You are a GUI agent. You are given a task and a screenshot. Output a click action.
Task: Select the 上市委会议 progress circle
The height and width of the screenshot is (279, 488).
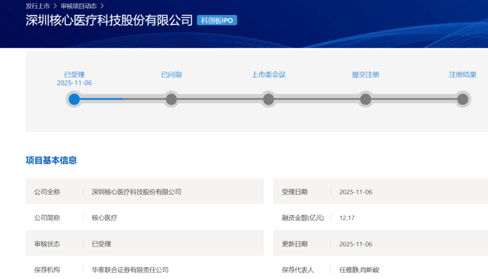click(x=268, y=99)
